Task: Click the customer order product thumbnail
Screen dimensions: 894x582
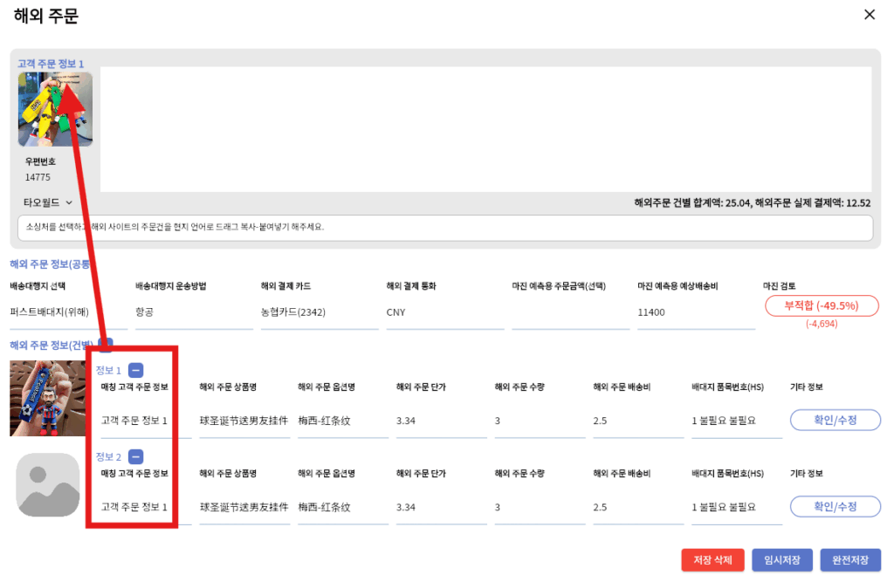Action: tap(55, 109)
